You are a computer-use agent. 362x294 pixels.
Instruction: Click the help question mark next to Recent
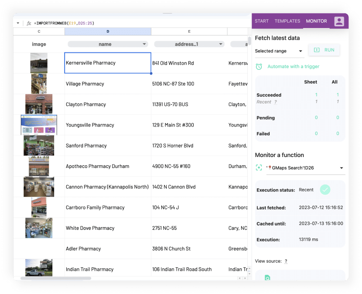pyautogui.click(x=275, y=102)
